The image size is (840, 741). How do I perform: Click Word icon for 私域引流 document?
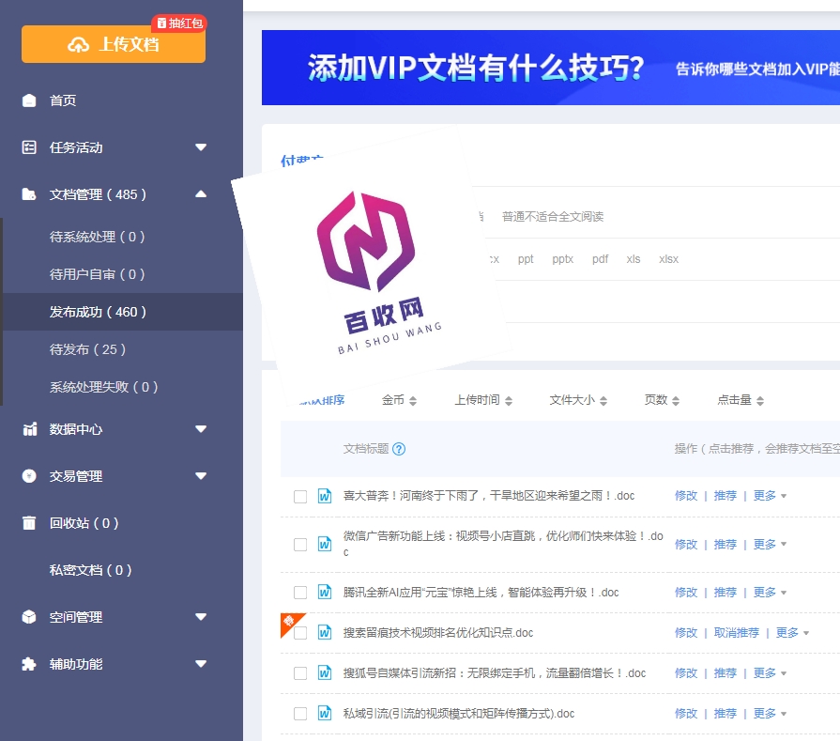pyautogui.click(x=325, y=713)
